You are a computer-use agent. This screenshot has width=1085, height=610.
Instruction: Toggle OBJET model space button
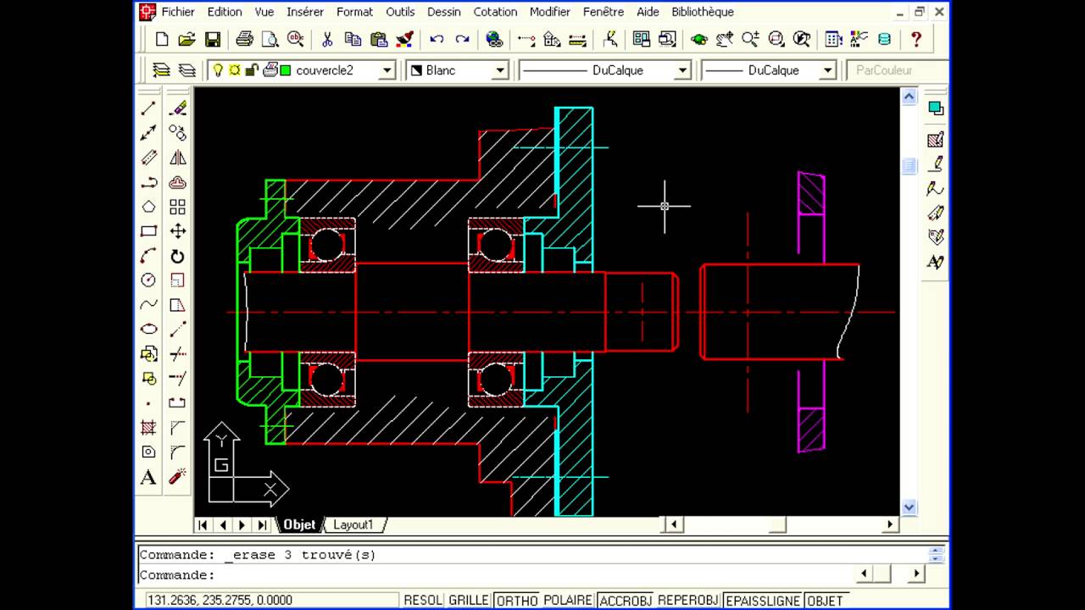pos(825,600)
